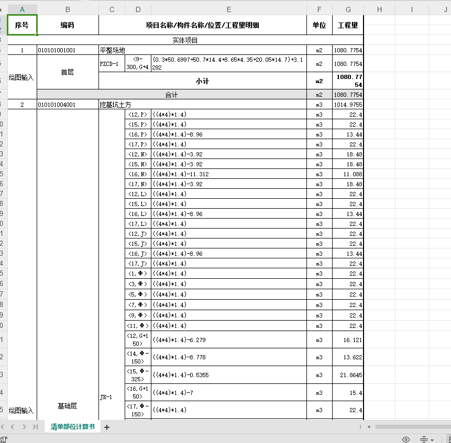Click the horizontal scrollbar track
The image size is (451, 443).
click(x=413, y=427)
